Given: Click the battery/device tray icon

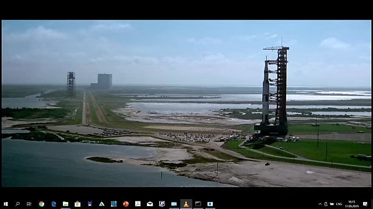Looking at the screenshot, I should click(x=326, y=204).
